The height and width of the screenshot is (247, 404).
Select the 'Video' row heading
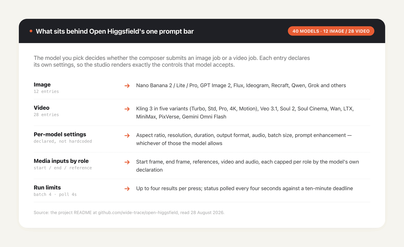[42, 108]
